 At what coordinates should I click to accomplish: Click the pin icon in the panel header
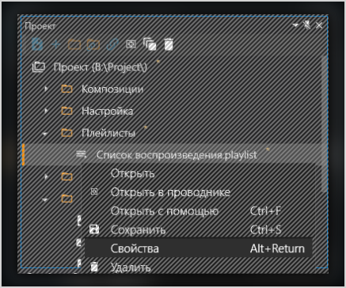point(306,25)
